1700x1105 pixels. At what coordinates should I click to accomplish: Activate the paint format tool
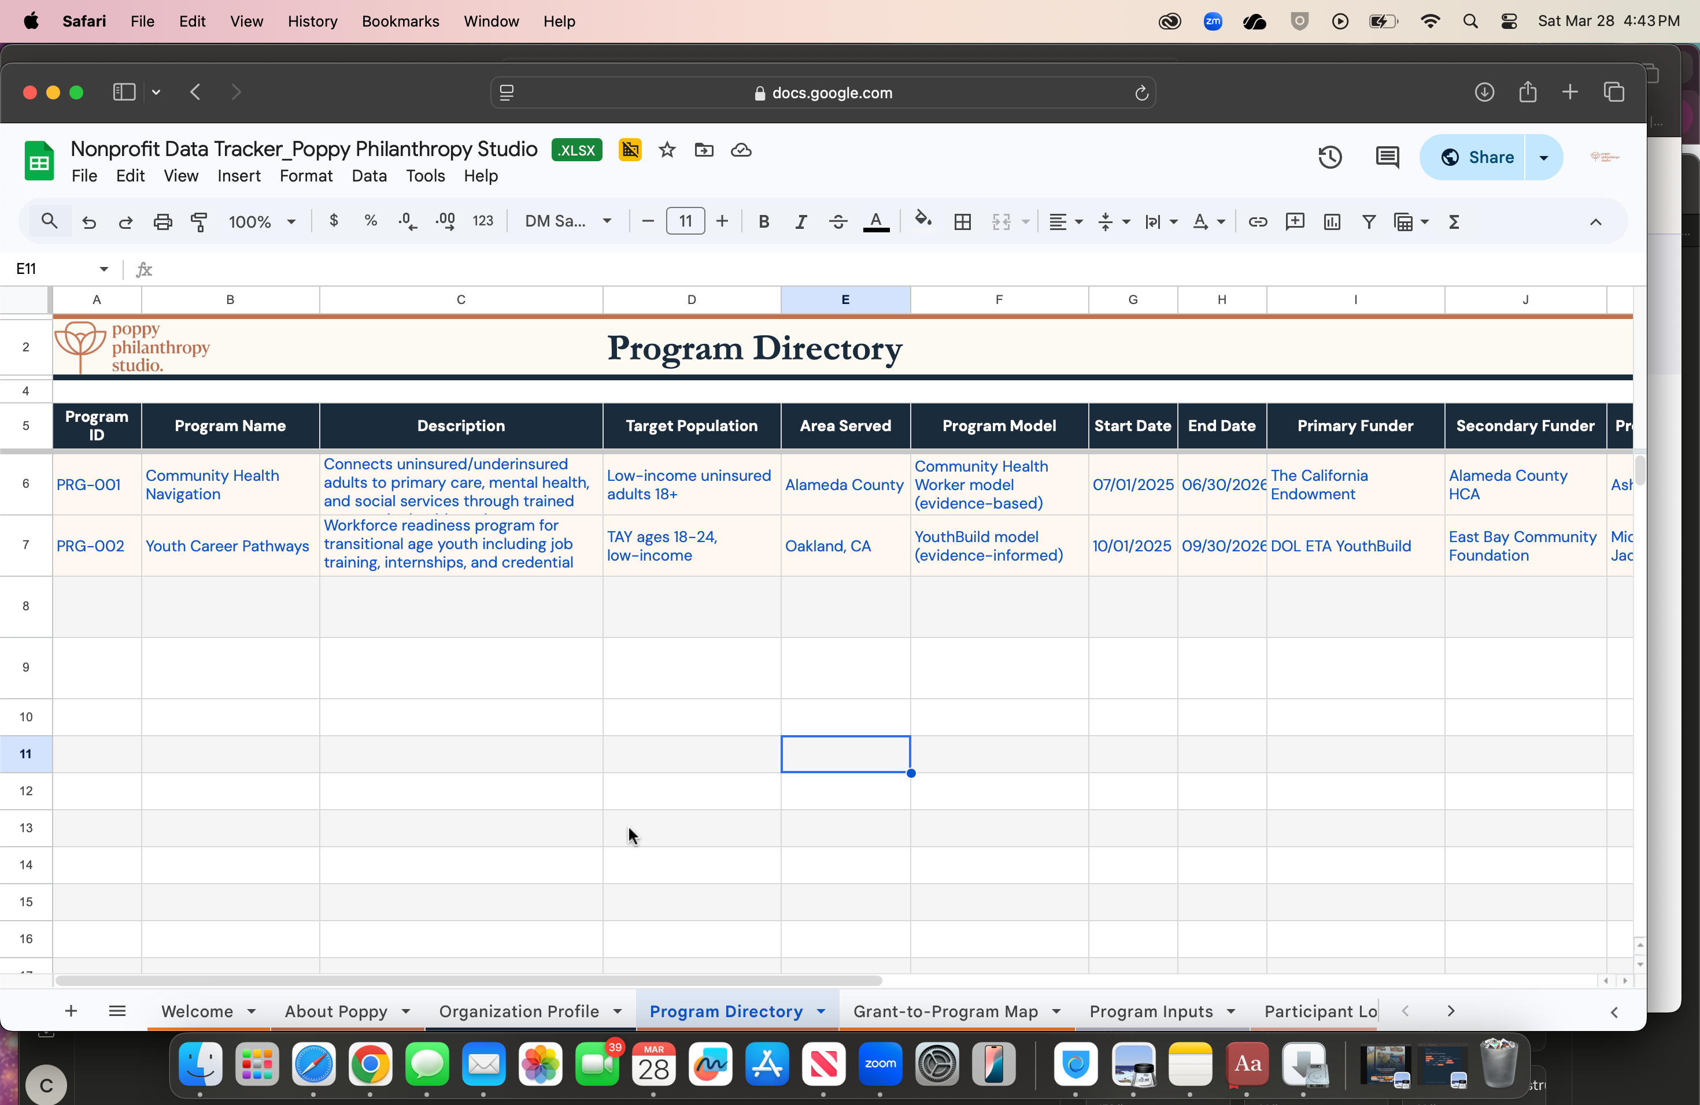point(199,222)
